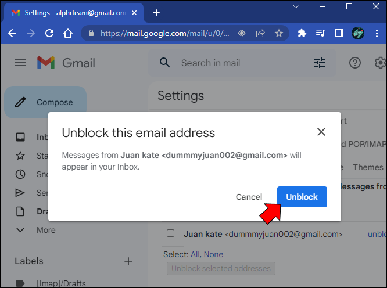Bookmark this page with the star icon

(x=279, y=33)
